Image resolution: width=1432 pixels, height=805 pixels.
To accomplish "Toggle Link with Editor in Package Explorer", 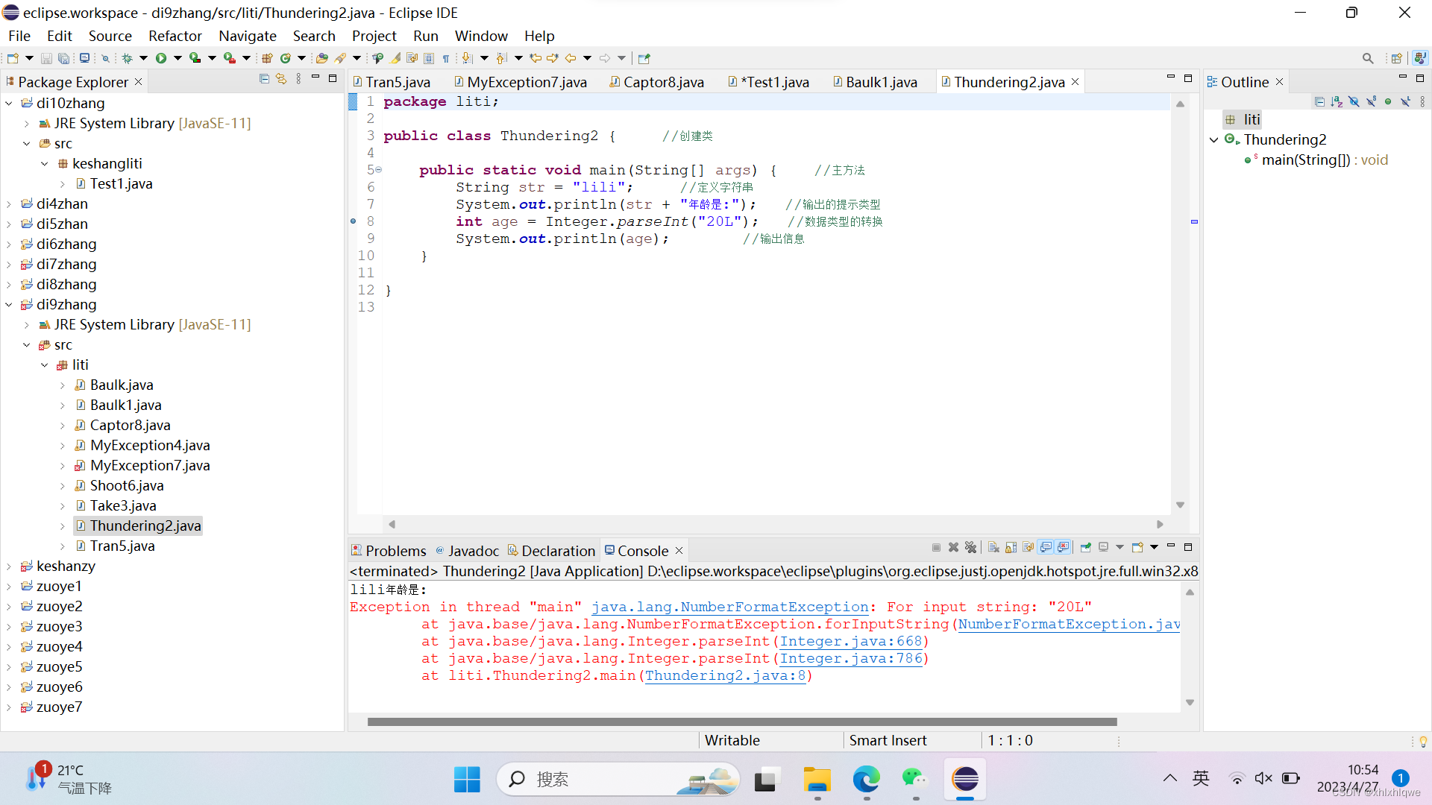I will pos(281,79).
